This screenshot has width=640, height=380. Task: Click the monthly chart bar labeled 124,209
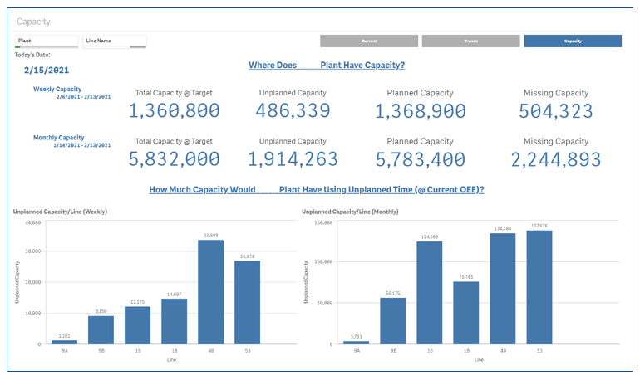pos(430,293)
